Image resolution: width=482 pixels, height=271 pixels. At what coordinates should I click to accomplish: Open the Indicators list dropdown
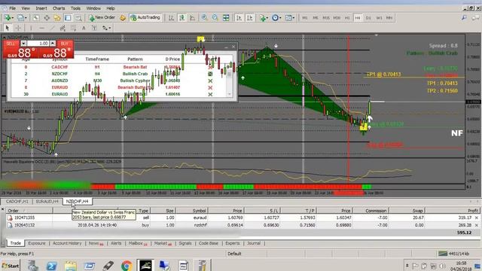[263, 18]
